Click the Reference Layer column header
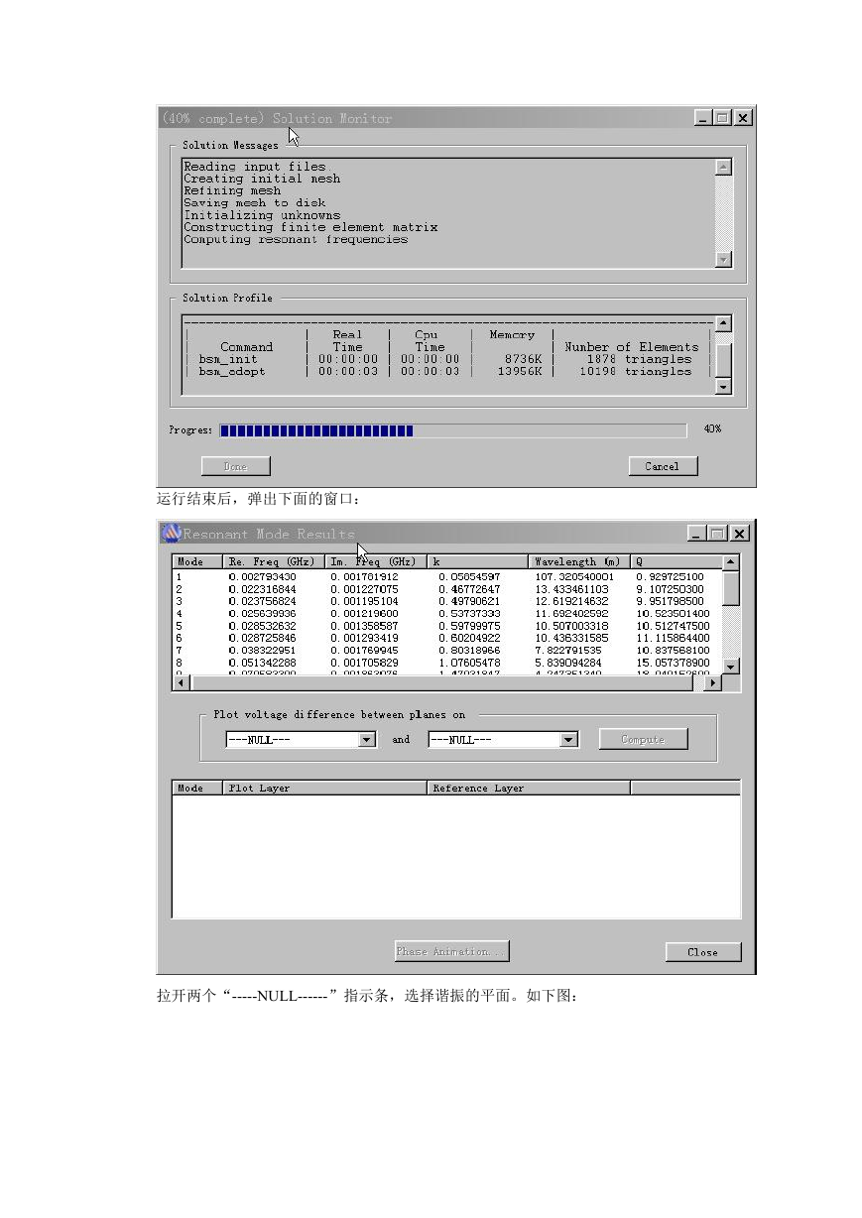The image size is (862, 1218). coord(529,789)
